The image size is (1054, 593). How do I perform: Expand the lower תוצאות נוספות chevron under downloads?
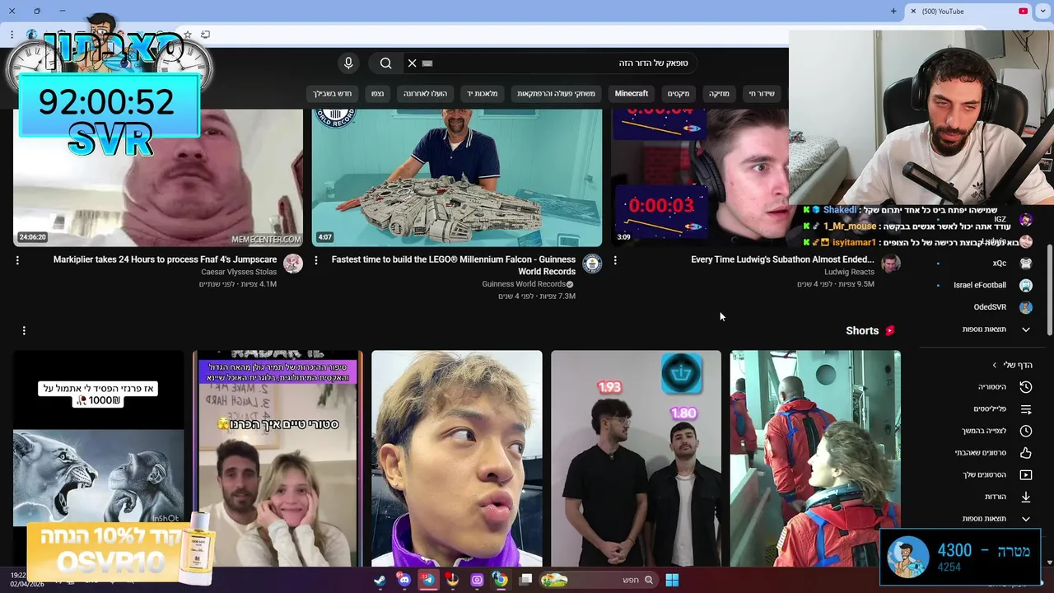click(1026, 519)
